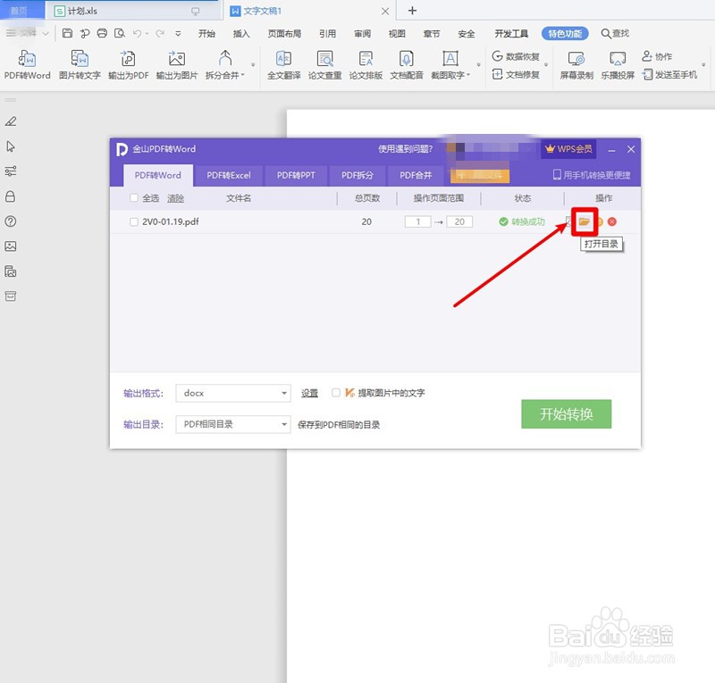Switch to the PDF合并 tab
This screenshot has width=715, height=683.
pyautogui.click(x=416, y=175)
